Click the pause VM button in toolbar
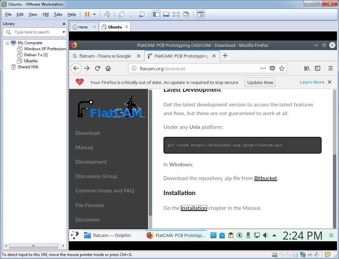 click(87, 14)
